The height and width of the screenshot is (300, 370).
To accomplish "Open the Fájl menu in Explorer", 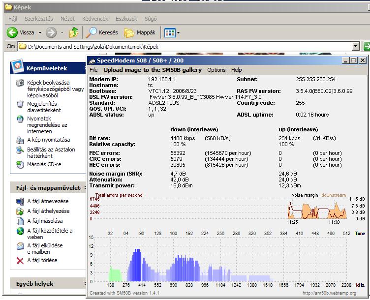I will (x=13, y=19).
